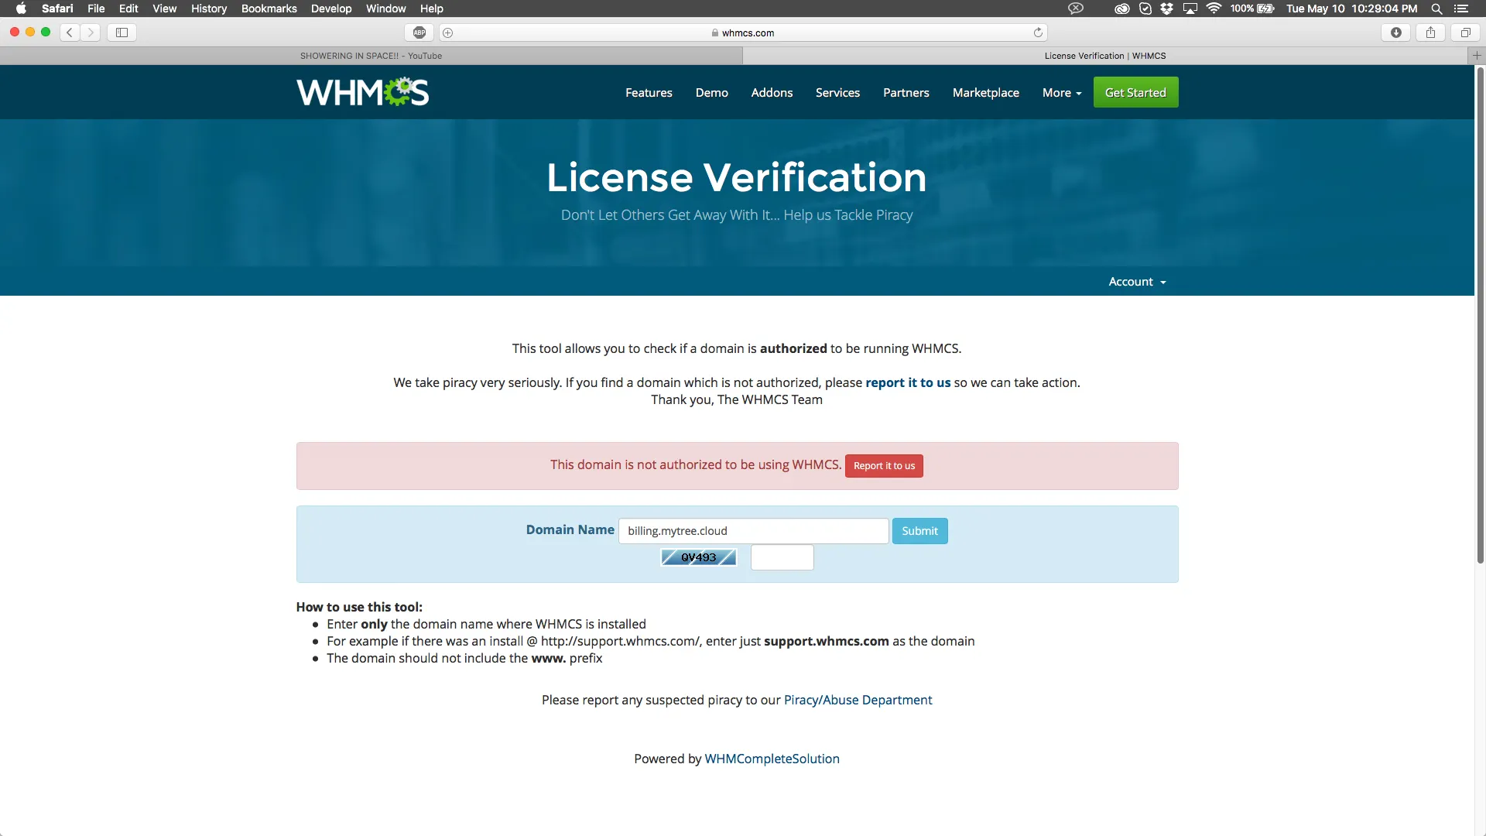The image size is (1486, 836).
Task: Open the Demo nav link
Action: [x=712, y=93]
